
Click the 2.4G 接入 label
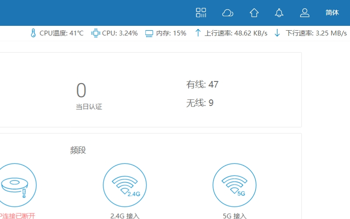pos(125,215)
